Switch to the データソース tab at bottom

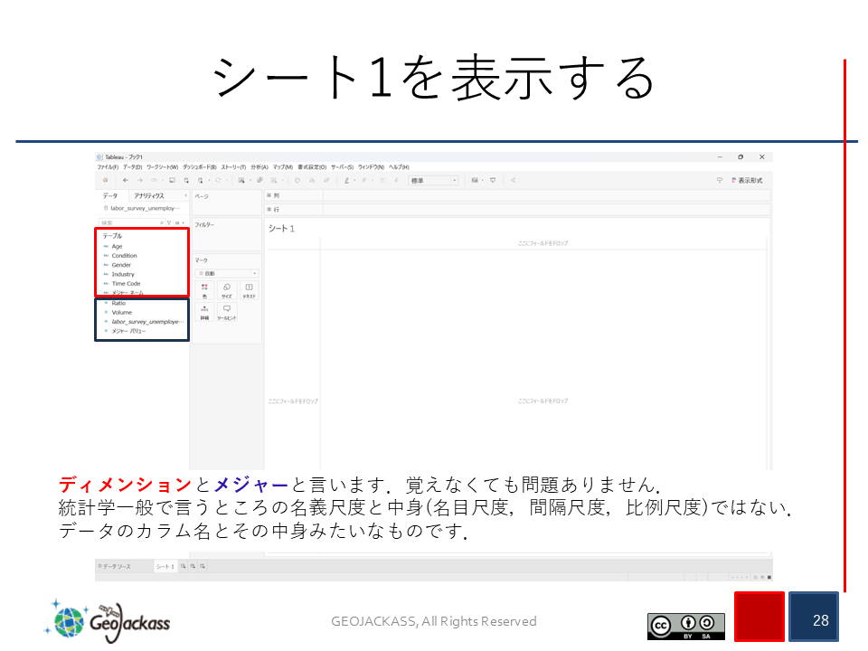116,566
